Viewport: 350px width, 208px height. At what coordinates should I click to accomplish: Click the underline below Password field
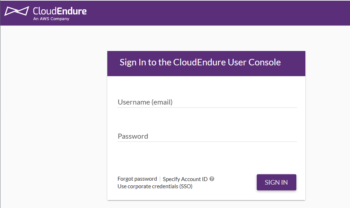click(207, 142)
